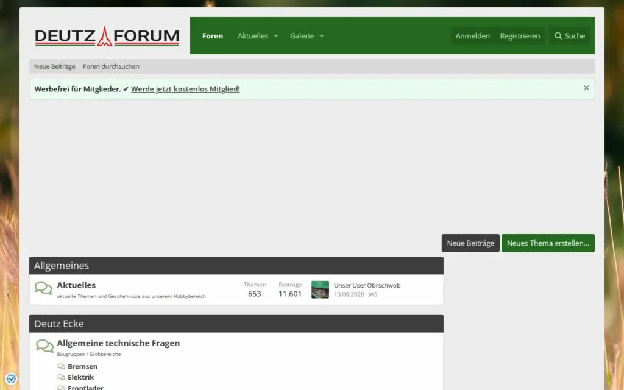
Task: Open the avatar thumbnail beside Unser User Obrschwob
Action: 320,289
